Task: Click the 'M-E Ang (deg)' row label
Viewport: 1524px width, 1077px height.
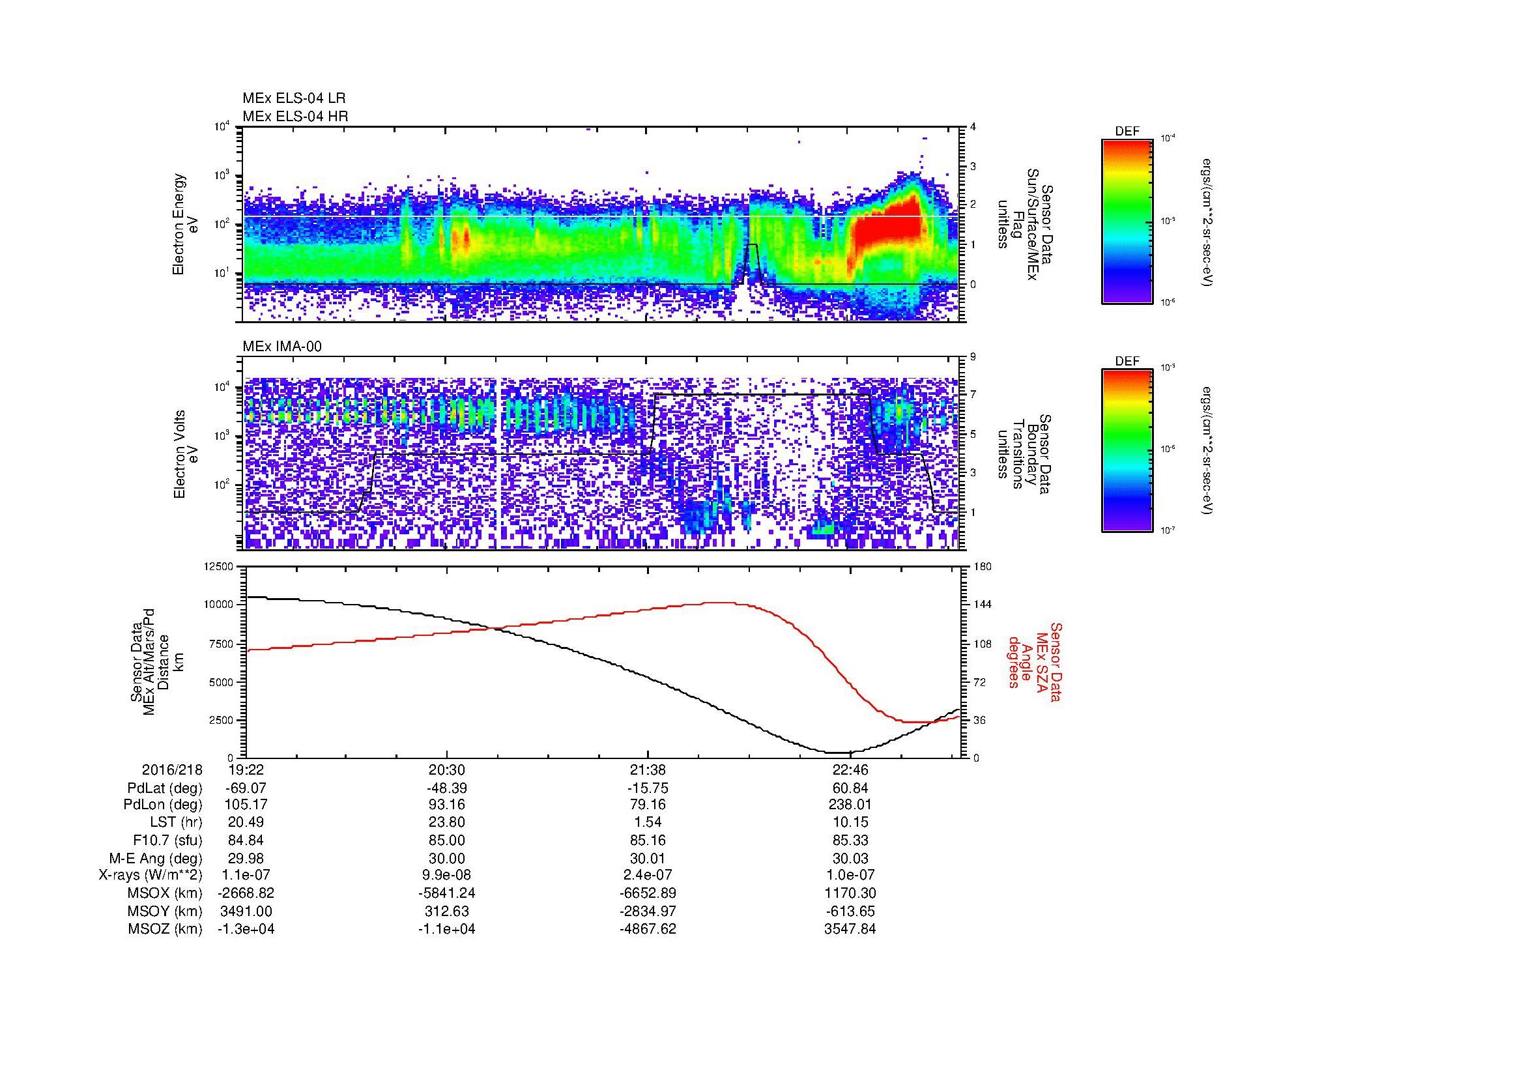Action: click(x=156, y=858)
